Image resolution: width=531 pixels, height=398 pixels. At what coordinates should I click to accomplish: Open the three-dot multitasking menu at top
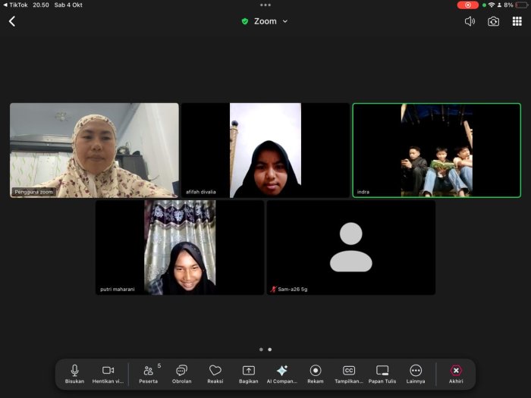point(265,5)
